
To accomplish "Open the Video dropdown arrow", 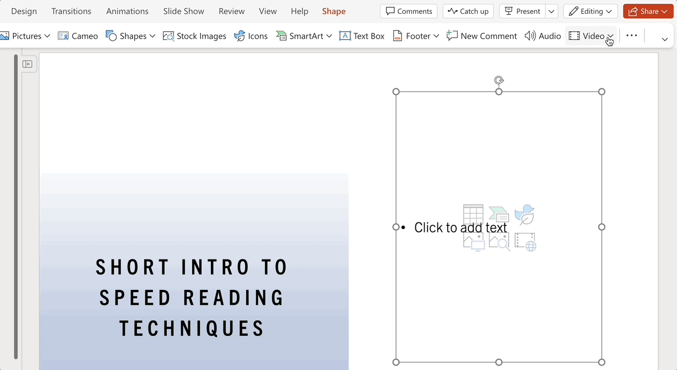I will click(x=610, y=36).
